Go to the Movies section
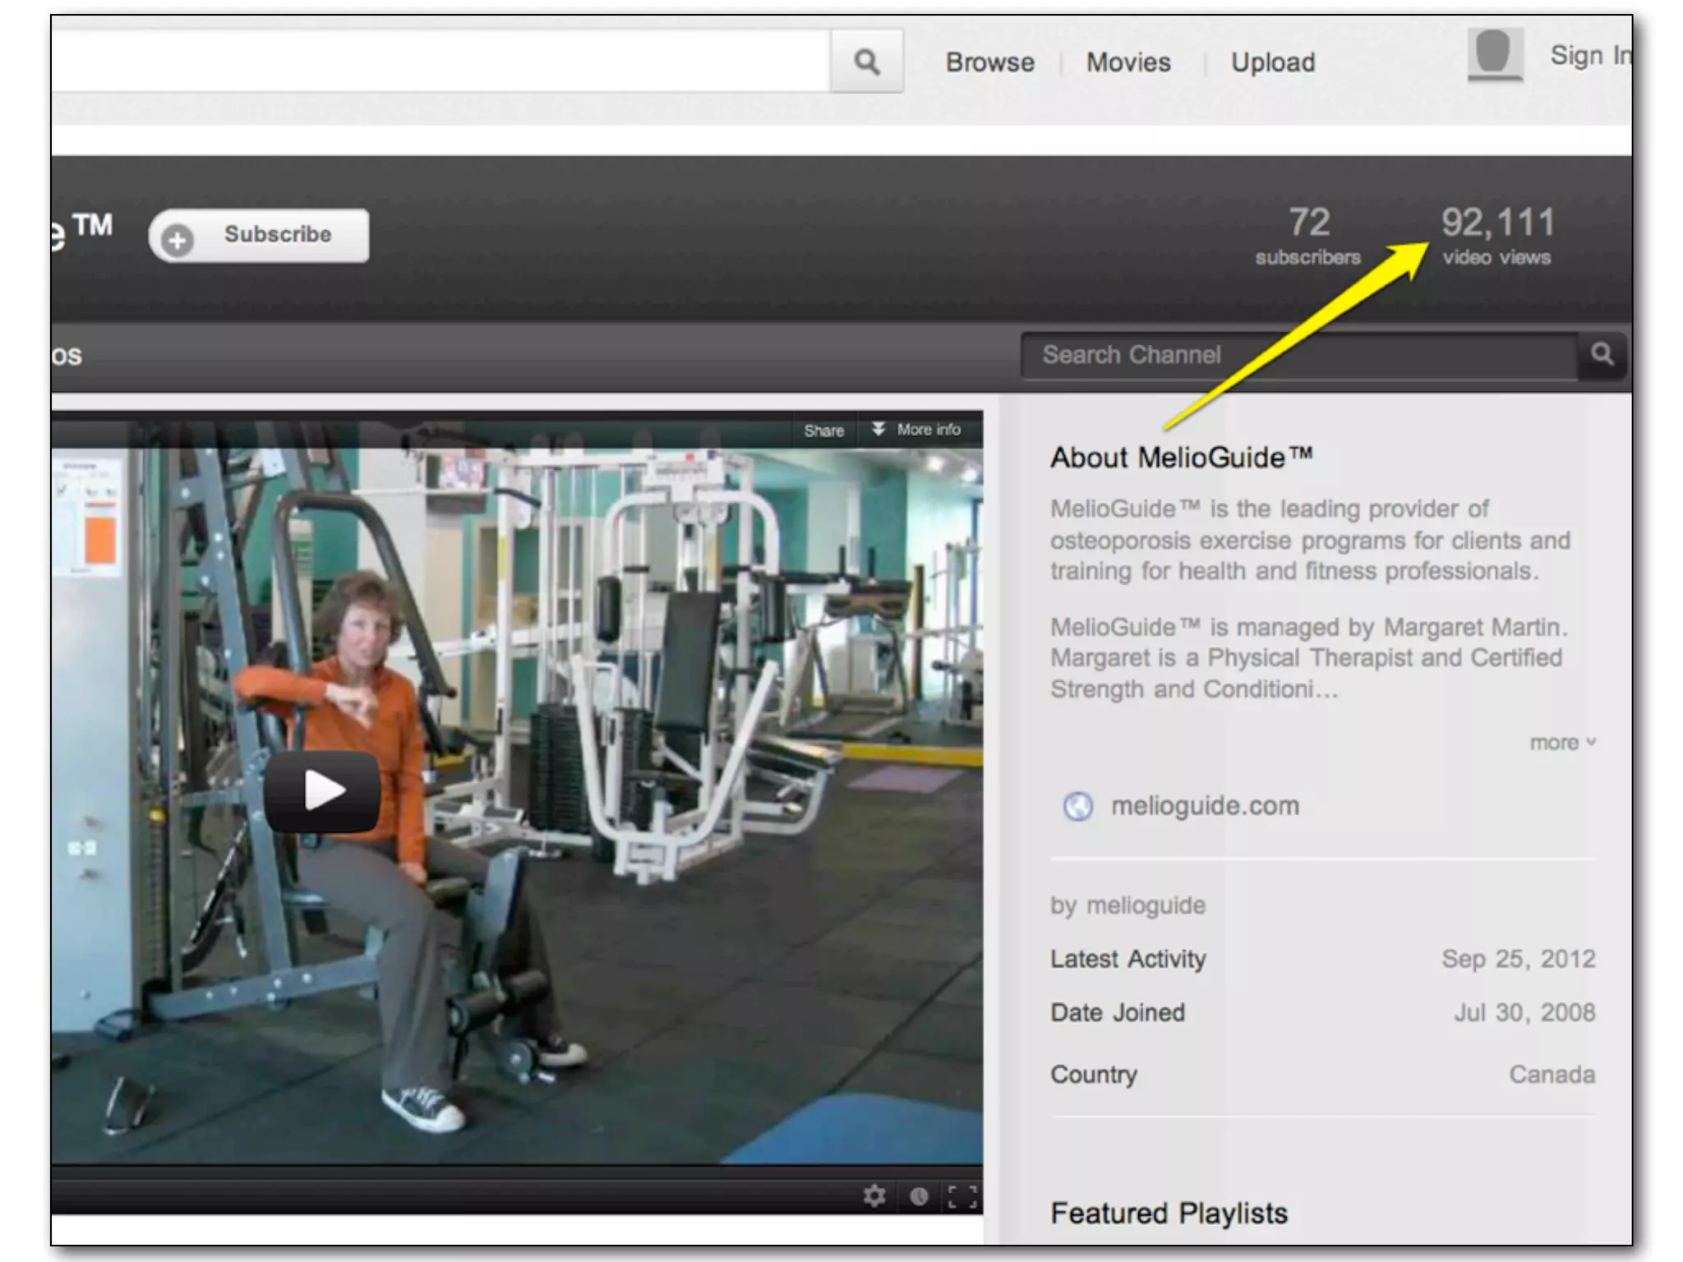This screenshot has height=1262, width=1683. tap(1128, 62)
